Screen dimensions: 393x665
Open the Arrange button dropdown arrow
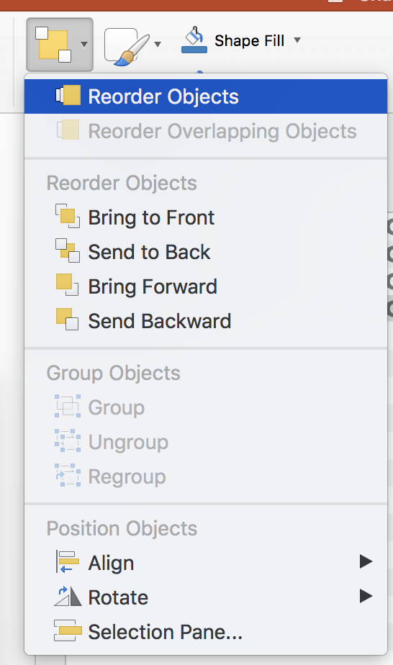[x=84, y=45]
